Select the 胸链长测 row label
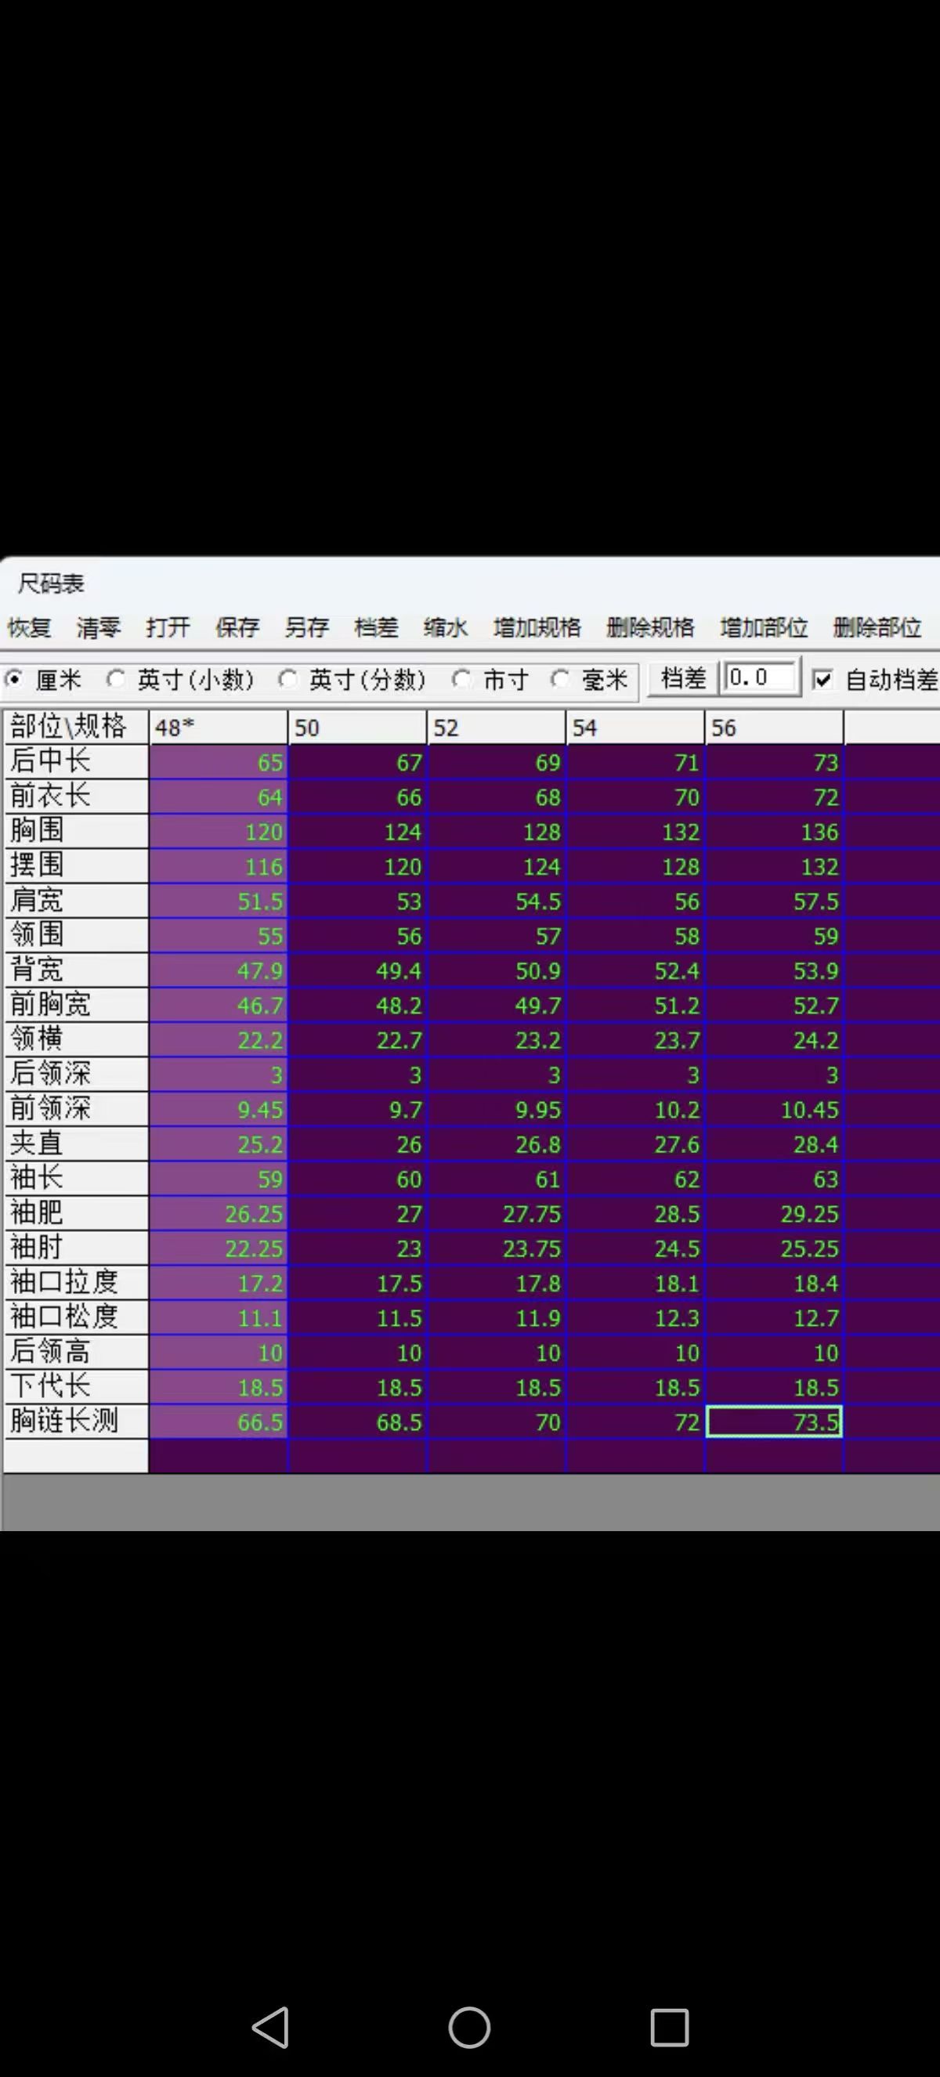 76,1421
